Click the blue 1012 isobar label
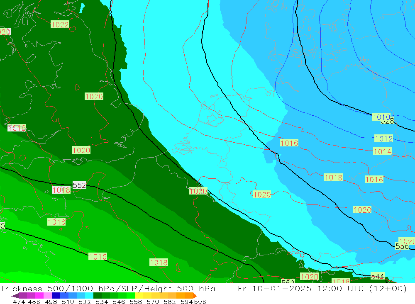The width and height of the screenshot is (415, 304). pyautogui.click(x=384, y=139)
